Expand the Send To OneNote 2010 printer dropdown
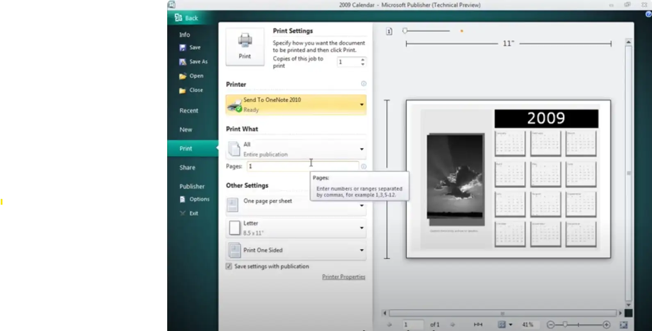This screenshot has width=652, height=331. (361, 105)
